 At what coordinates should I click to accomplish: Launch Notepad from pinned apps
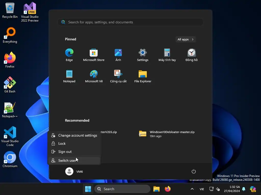click(69, 76)
